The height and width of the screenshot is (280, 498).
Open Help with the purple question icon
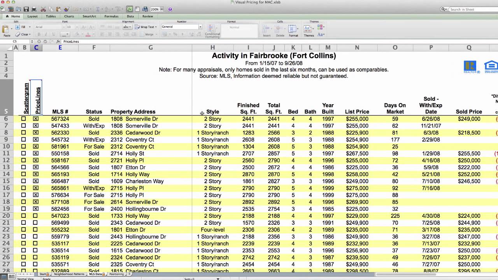[170, 9]
